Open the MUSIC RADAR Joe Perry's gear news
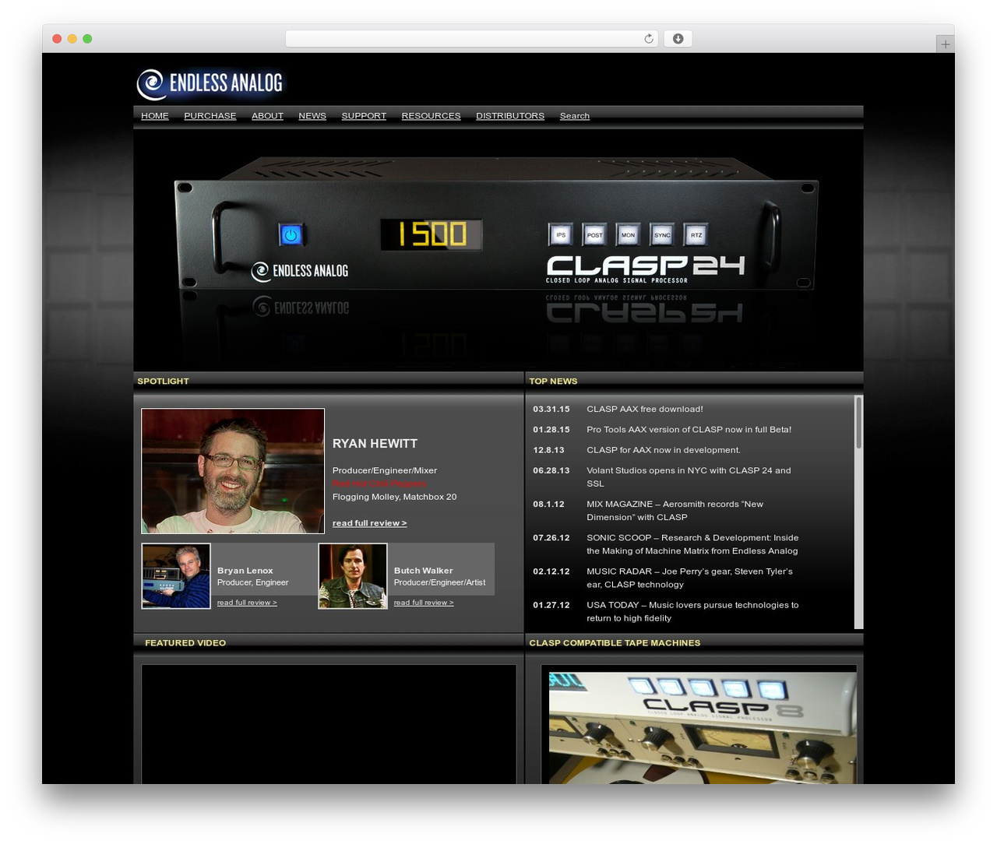Screen dimensions: 997x844 coord(689,578)
